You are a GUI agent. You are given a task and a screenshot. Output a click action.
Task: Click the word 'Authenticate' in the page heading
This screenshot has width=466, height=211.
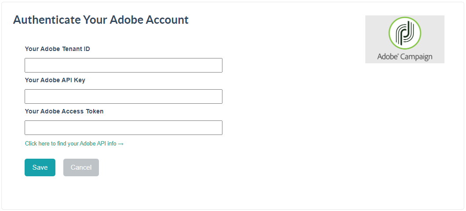47,20
